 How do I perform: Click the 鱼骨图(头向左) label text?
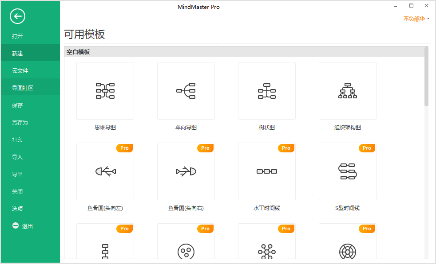click(x=105, y=208)
